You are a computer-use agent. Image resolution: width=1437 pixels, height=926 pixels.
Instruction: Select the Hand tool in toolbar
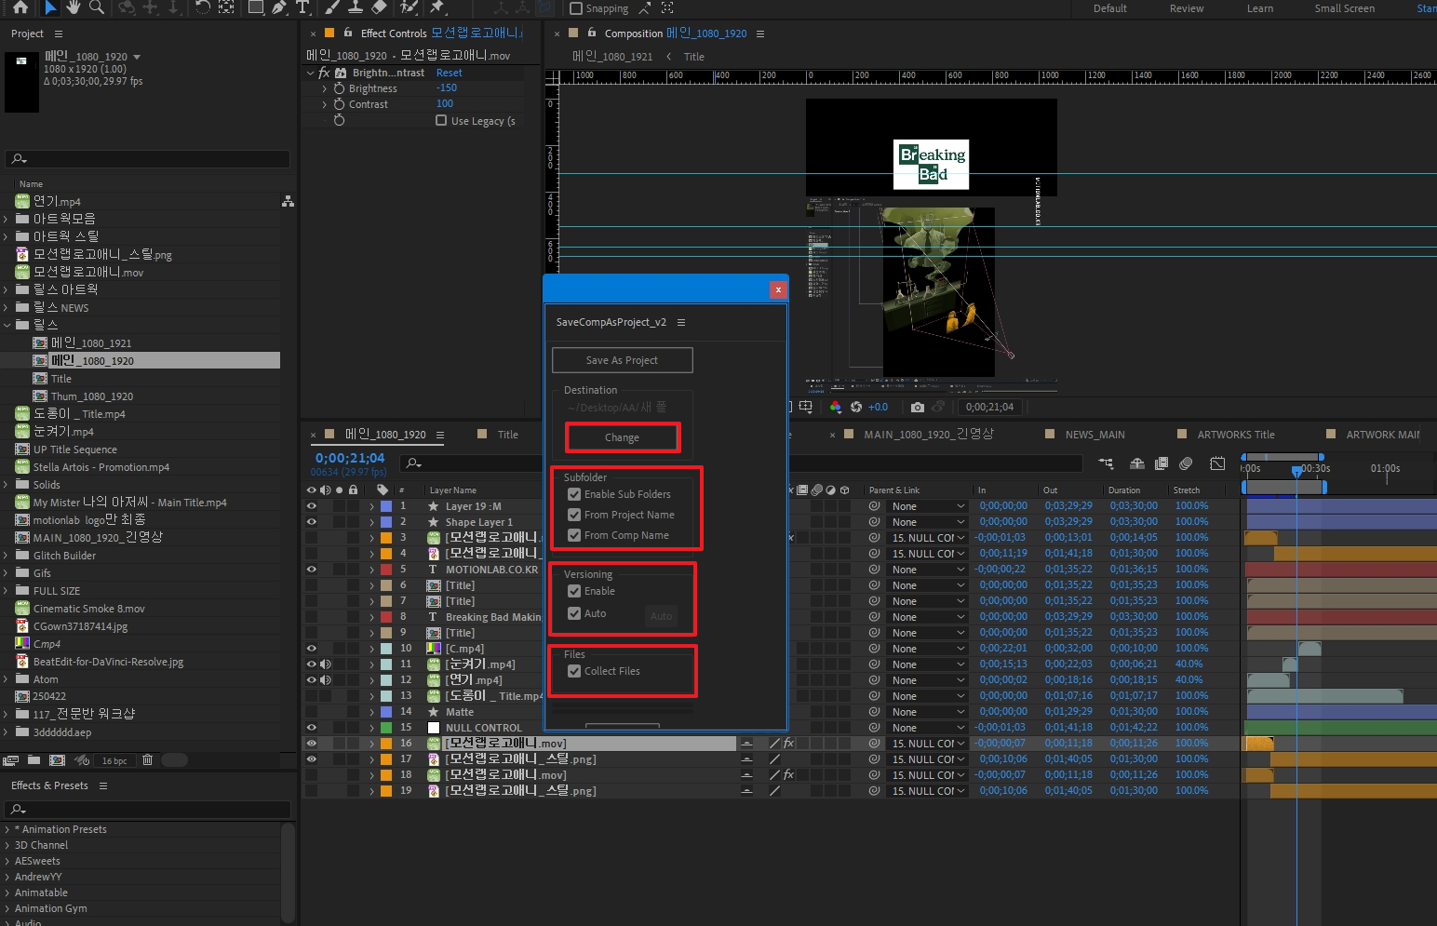click(x=74, y=7)
